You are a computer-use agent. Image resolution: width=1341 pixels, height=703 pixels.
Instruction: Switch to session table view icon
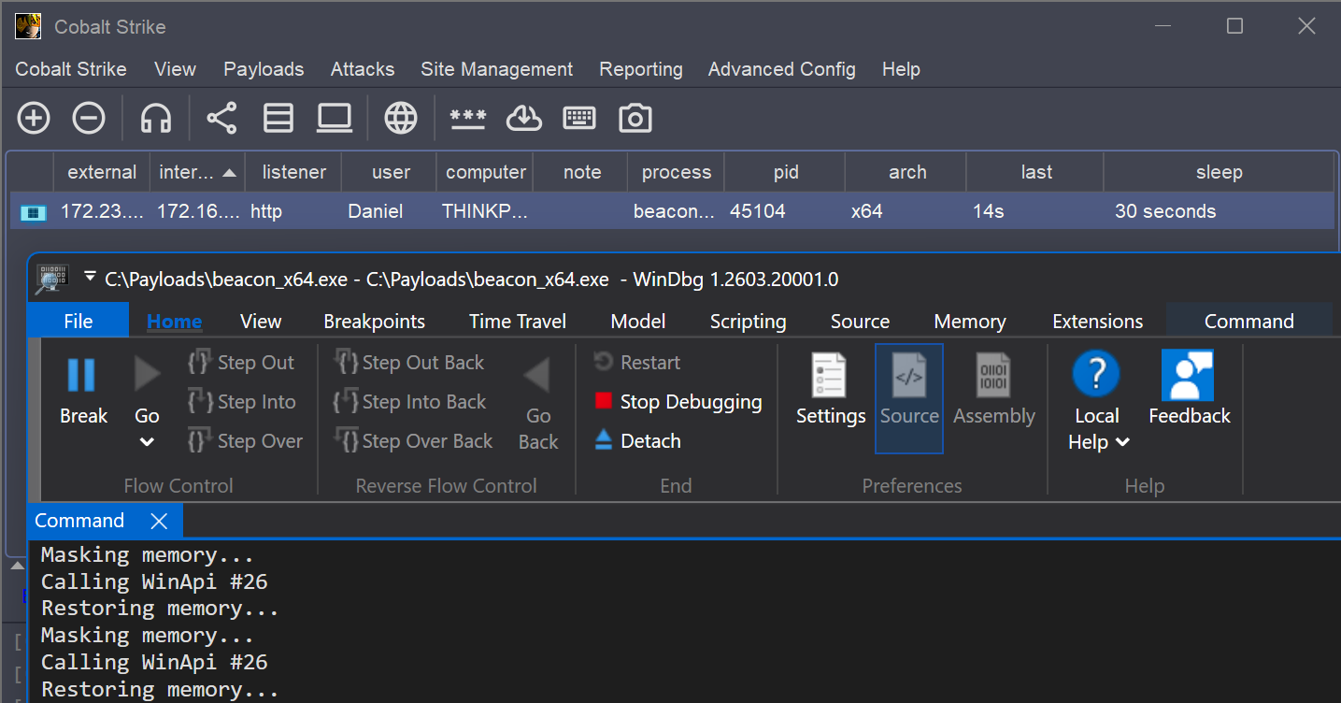(278, 119)
